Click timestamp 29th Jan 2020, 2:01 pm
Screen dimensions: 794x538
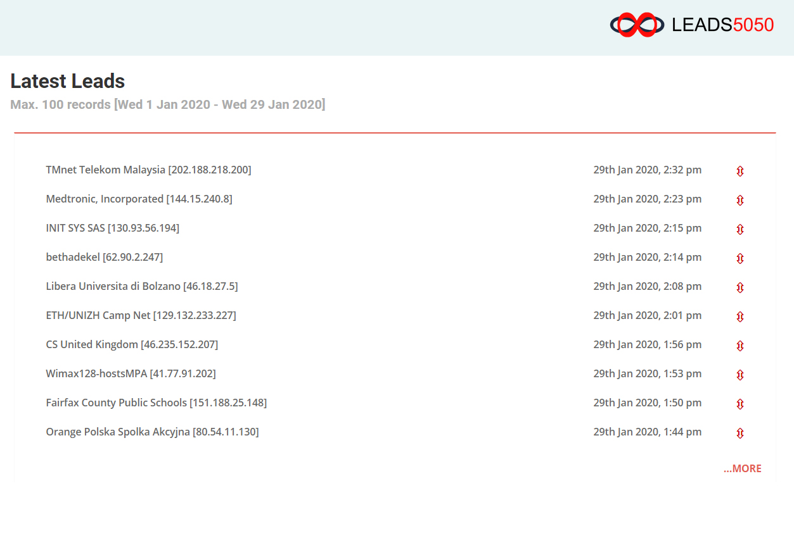[x=647, y=315]
